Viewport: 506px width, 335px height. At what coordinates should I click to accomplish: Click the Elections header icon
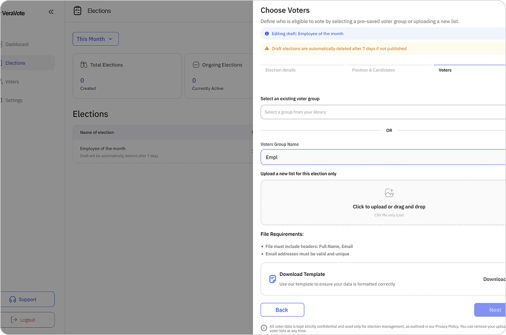click(77, 10)
